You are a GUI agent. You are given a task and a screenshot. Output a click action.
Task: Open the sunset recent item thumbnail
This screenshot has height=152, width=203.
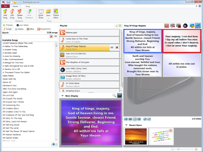tap(136, 136)
